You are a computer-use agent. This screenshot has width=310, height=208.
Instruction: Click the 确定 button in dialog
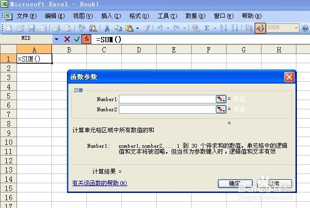235,183
